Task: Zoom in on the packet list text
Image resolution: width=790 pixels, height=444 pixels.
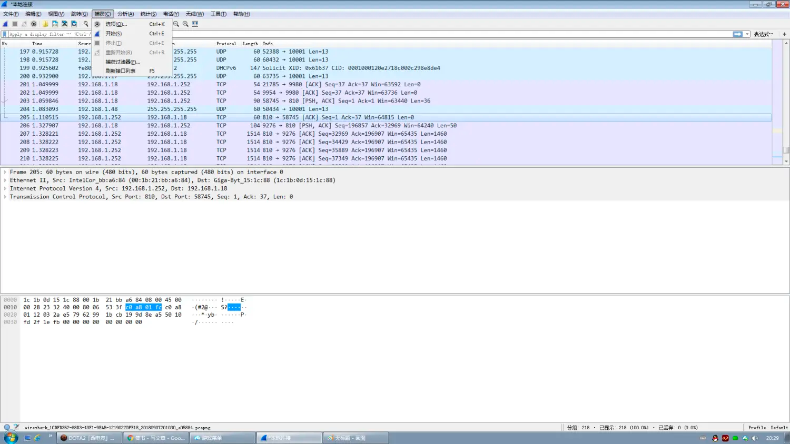Action: click(x=176, y=24)
